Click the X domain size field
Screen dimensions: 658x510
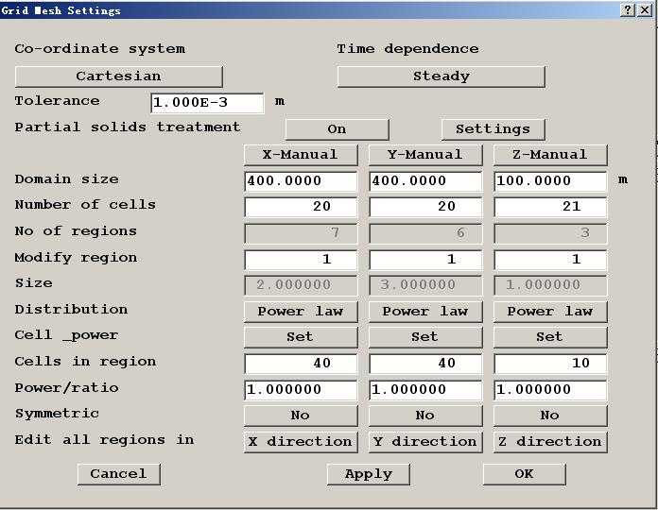301,180
